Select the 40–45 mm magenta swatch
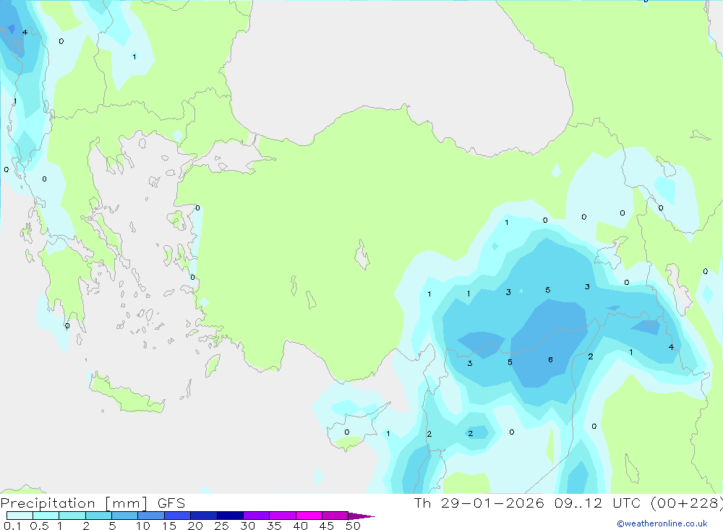The height and width of the screenshot is (530, 723). point(309,516)
